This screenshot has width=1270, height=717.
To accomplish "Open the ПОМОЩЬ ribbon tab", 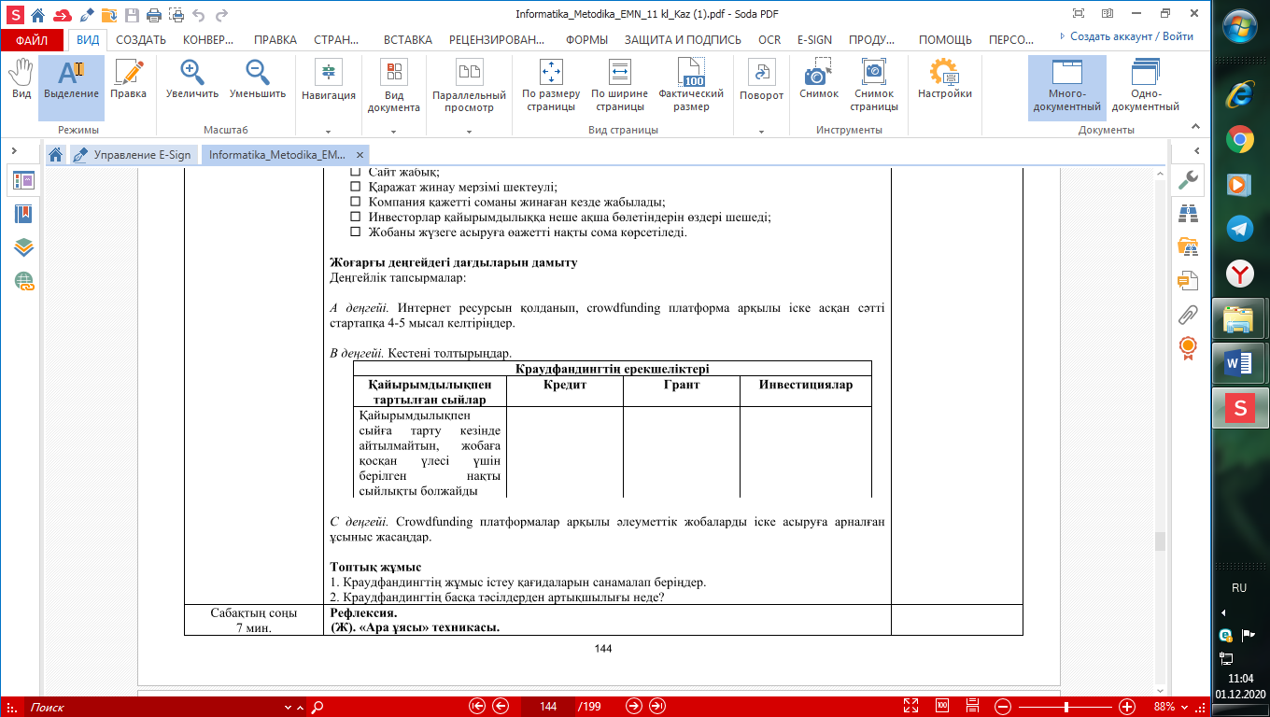I will 945,40.
